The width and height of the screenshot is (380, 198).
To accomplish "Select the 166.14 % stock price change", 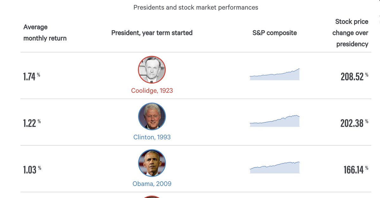I will tap(356, 170).
